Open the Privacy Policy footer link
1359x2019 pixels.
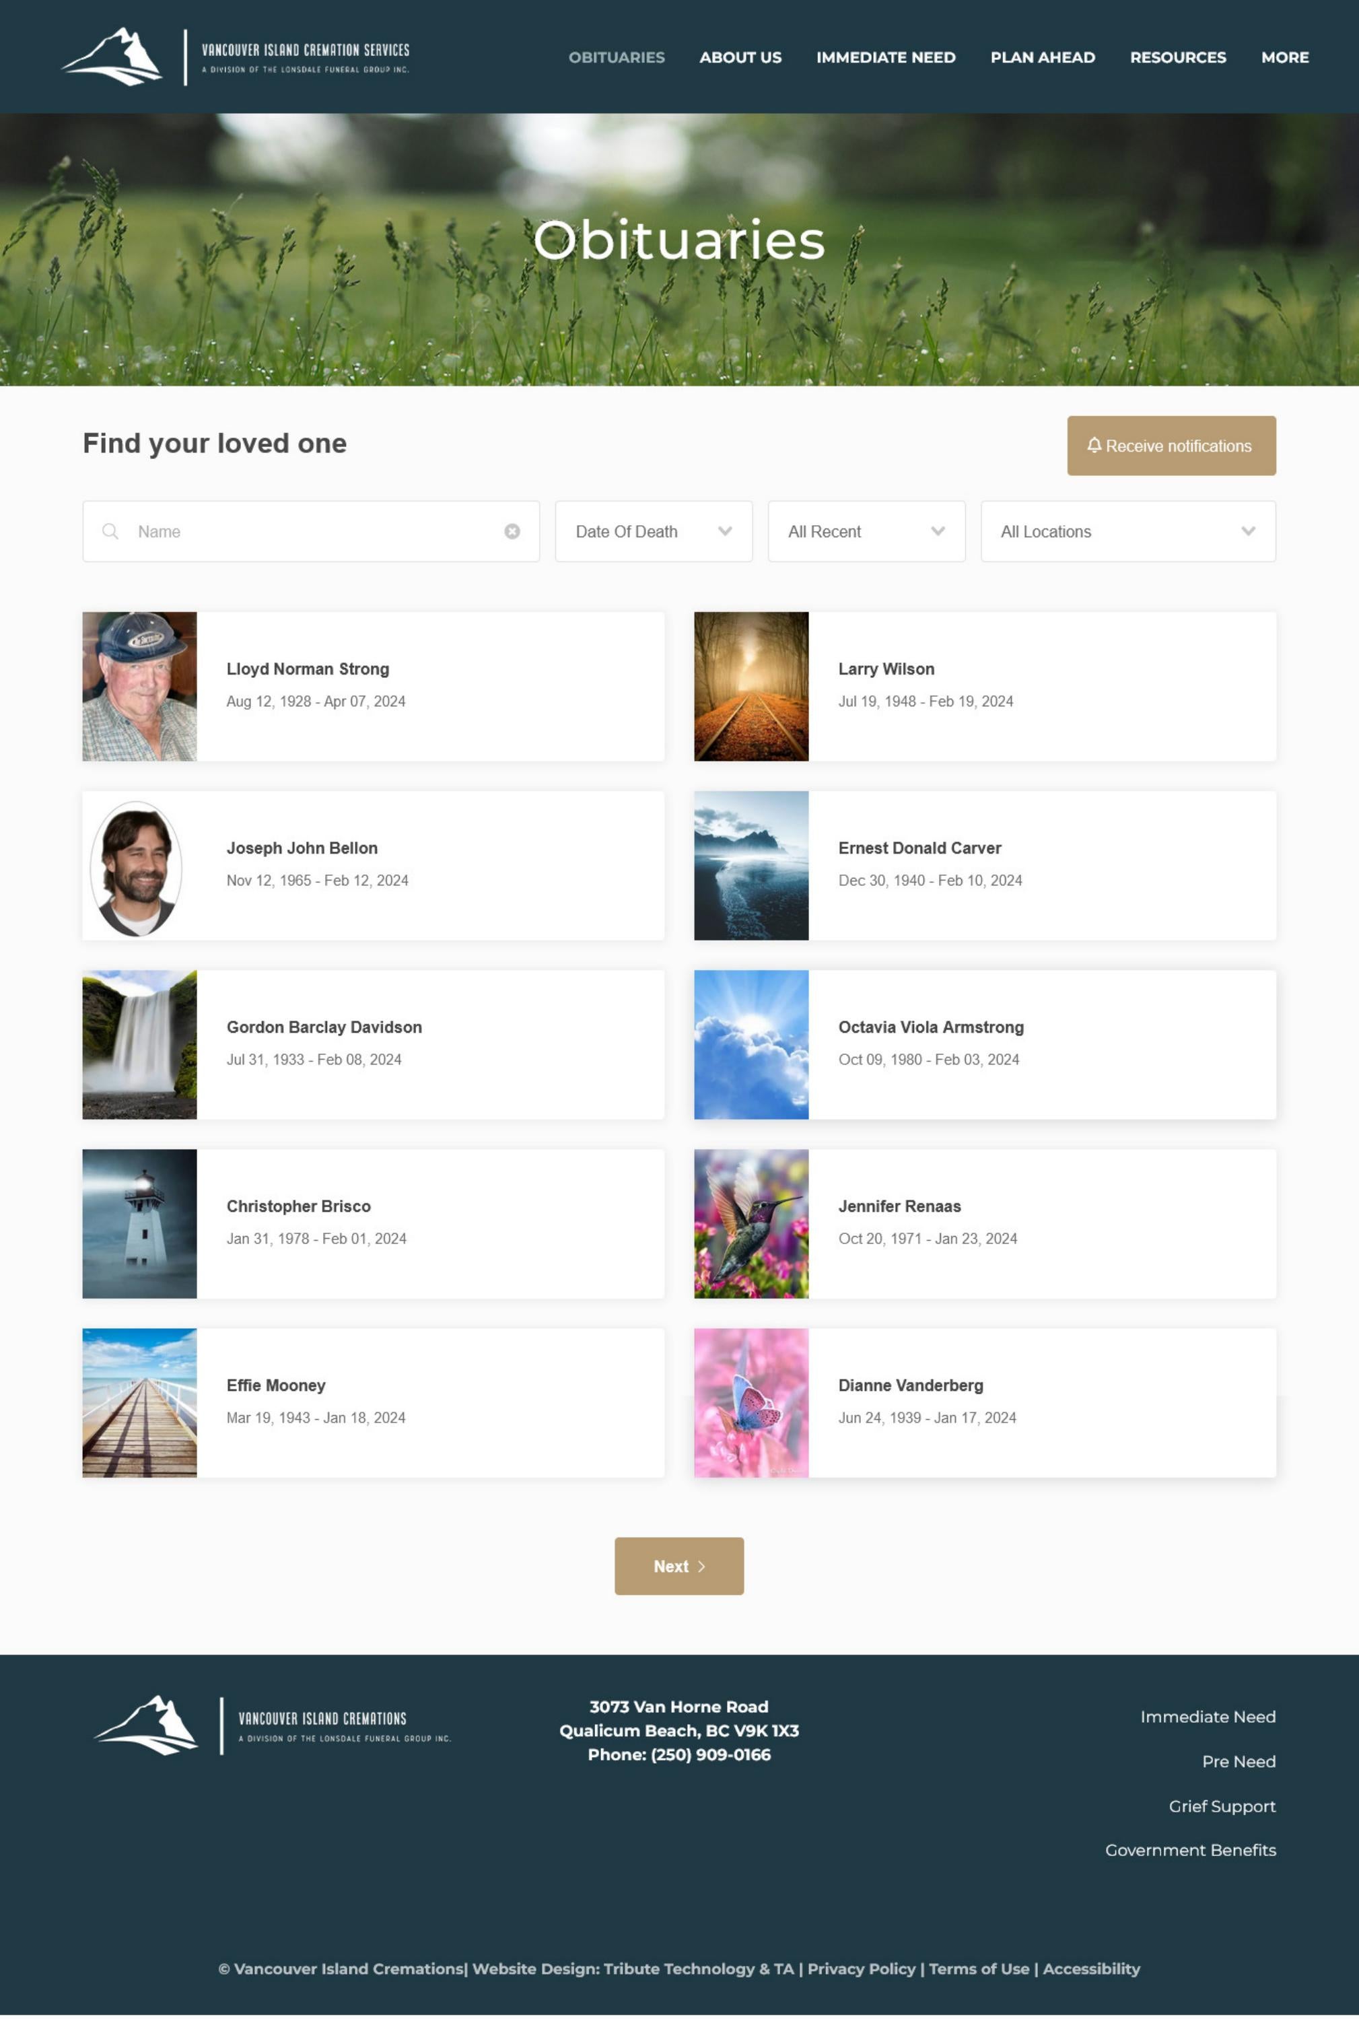tap(861, 1968)
